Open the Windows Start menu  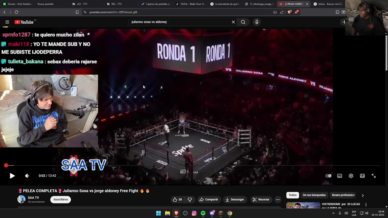tap(159, 213)
